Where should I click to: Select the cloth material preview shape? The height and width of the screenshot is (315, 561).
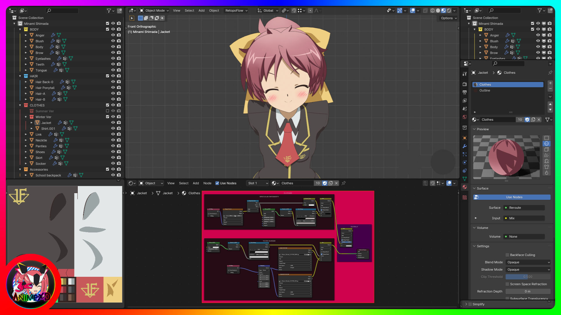[546, 167]
